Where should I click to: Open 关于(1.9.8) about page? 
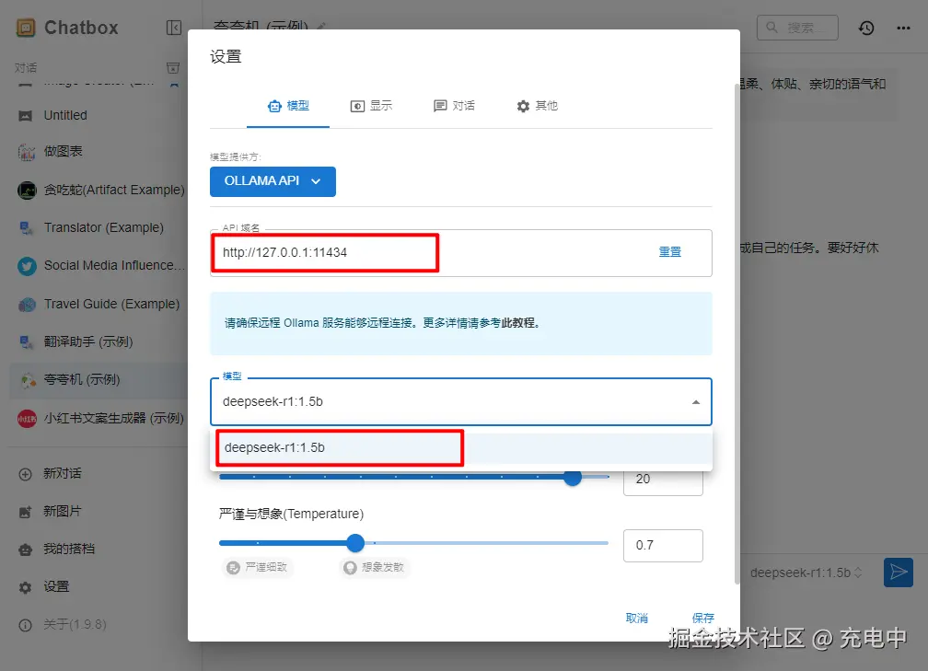(x=98, y=625)
